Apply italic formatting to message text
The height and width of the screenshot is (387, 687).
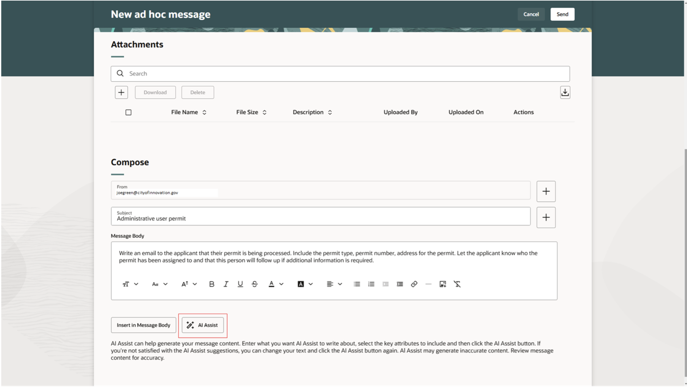226,284
